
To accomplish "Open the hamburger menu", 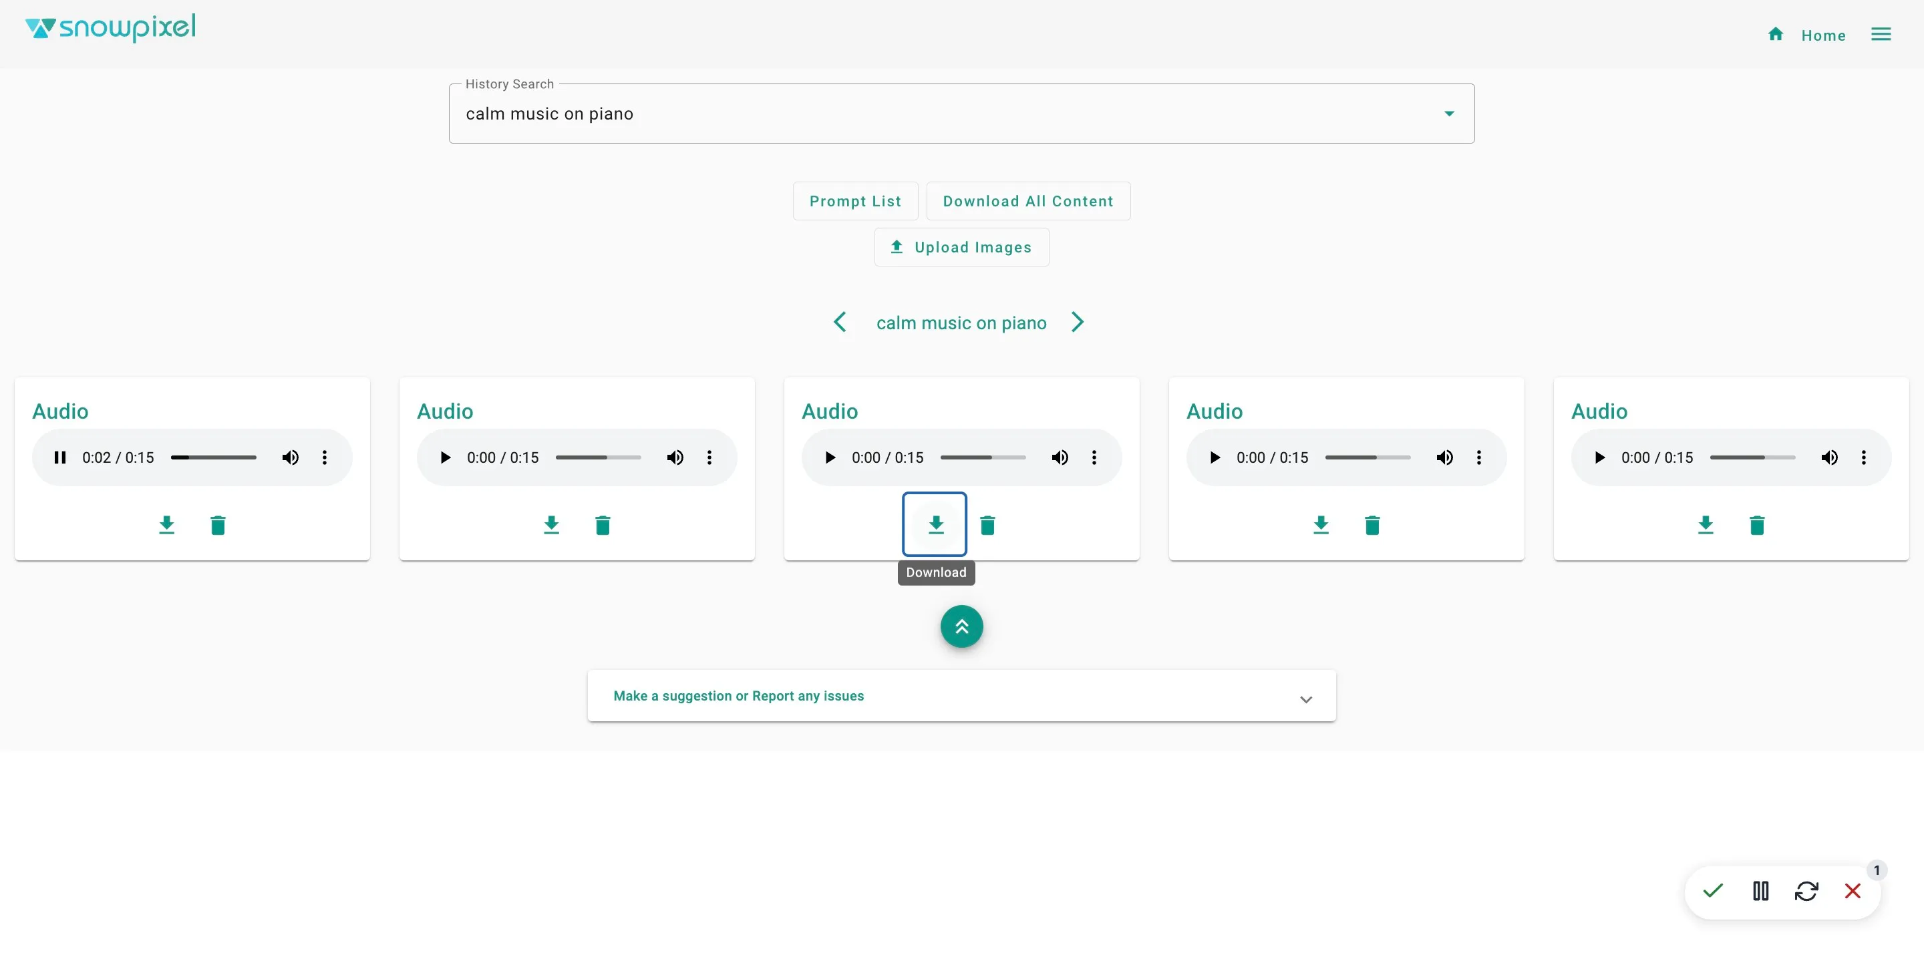I will pos(1881,34).
